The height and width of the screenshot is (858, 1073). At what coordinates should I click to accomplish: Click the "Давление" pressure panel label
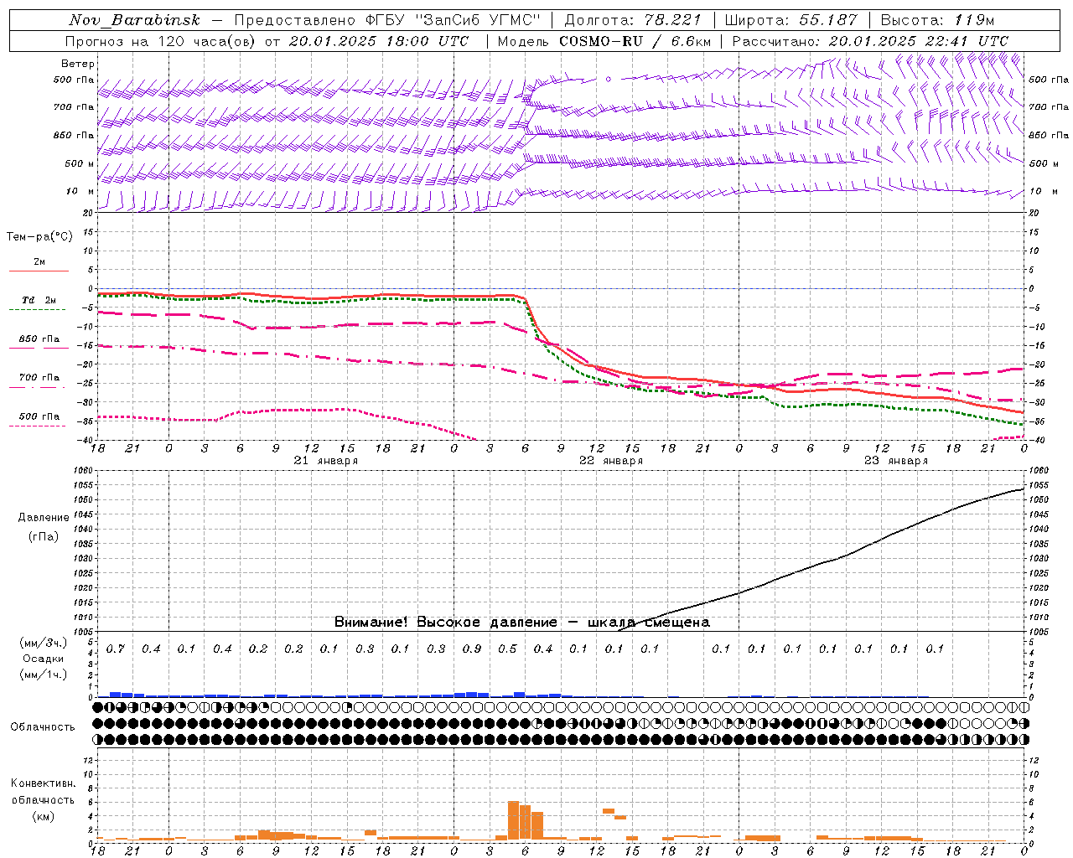44,518
